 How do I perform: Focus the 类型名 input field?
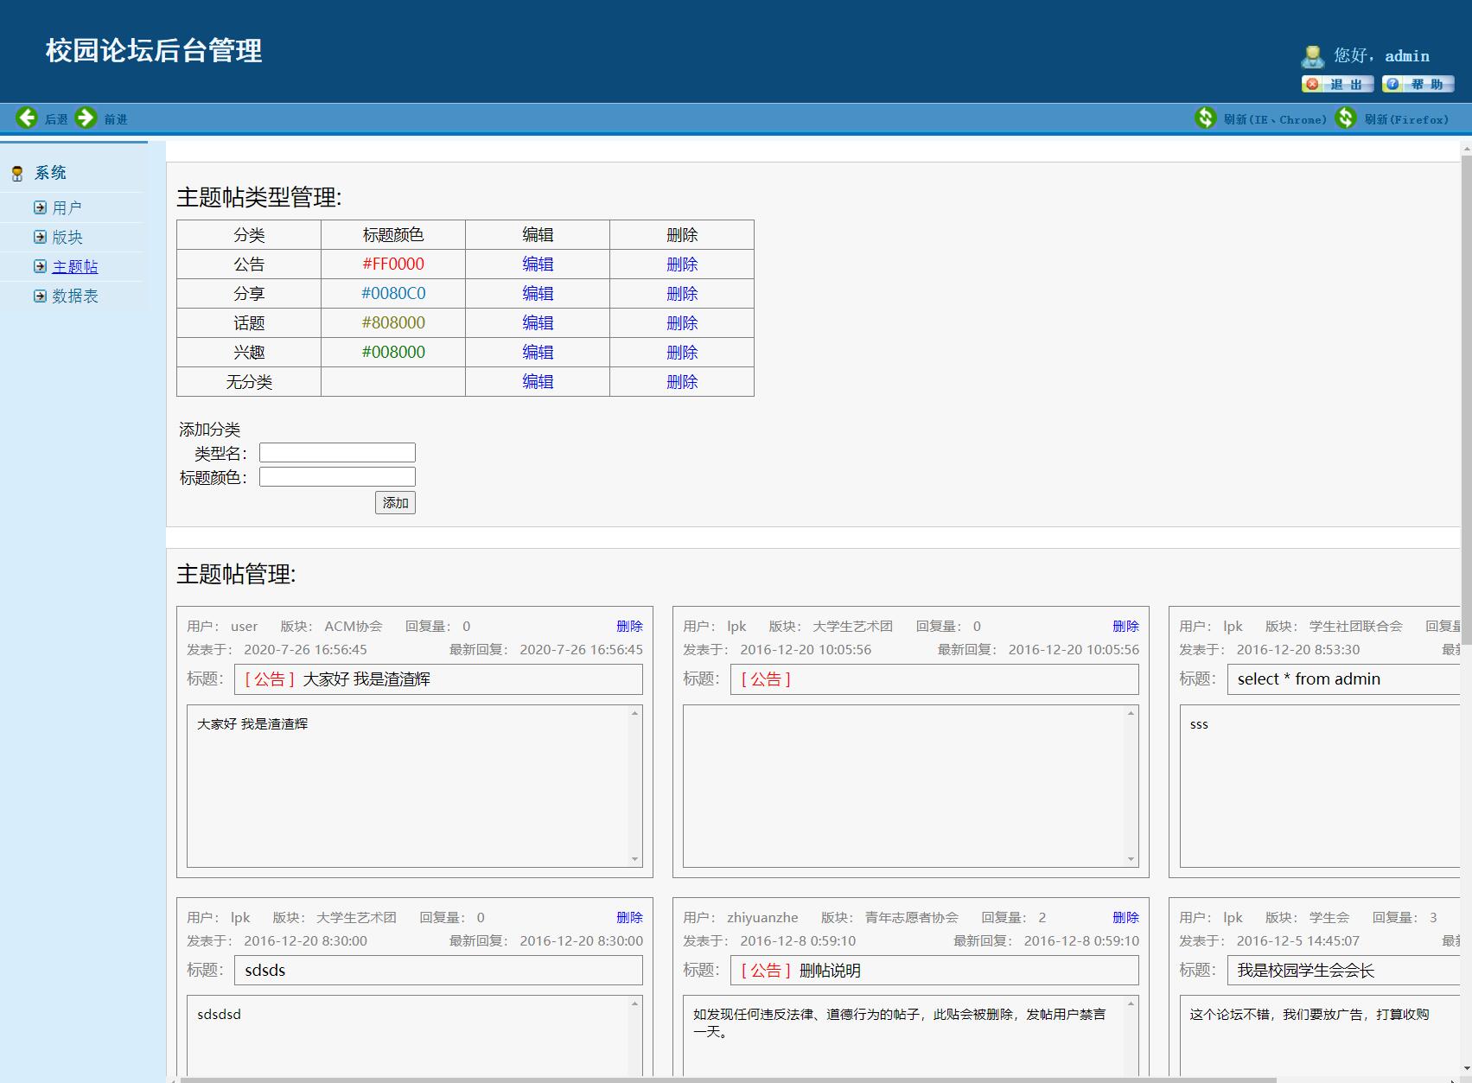(337, 453)
